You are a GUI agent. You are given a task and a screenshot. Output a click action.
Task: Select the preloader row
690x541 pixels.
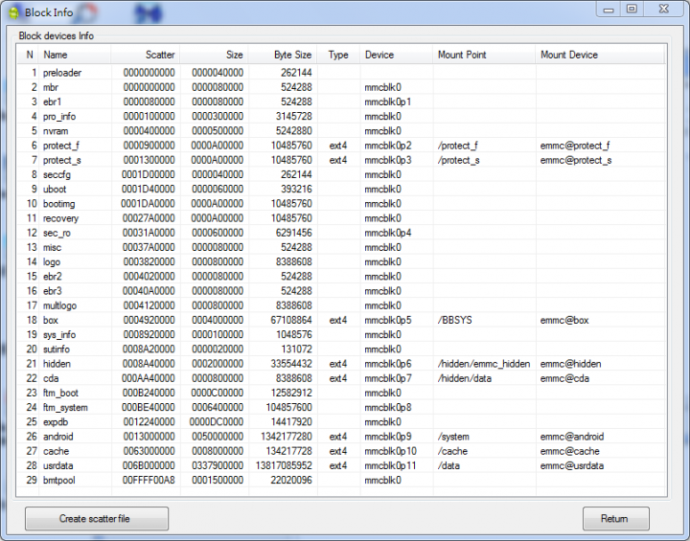pyautogui.click(x=341, y=73)
